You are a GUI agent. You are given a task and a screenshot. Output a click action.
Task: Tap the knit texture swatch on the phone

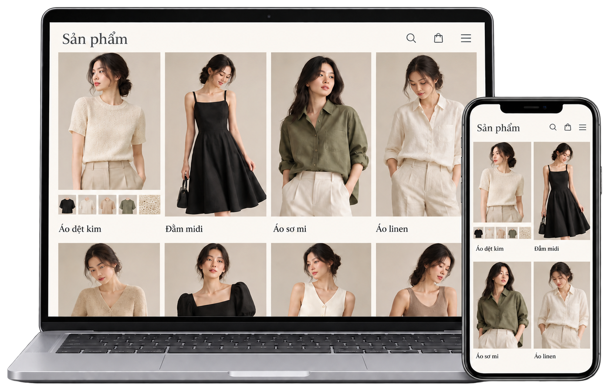pyautogui.click(x=525, y=233)
